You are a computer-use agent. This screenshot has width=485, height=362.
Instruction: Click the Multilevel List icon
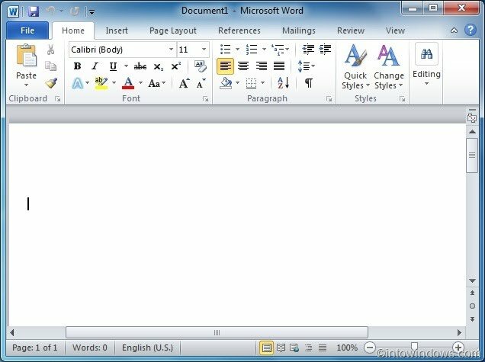pyautogui.click(x=278, y=49)
